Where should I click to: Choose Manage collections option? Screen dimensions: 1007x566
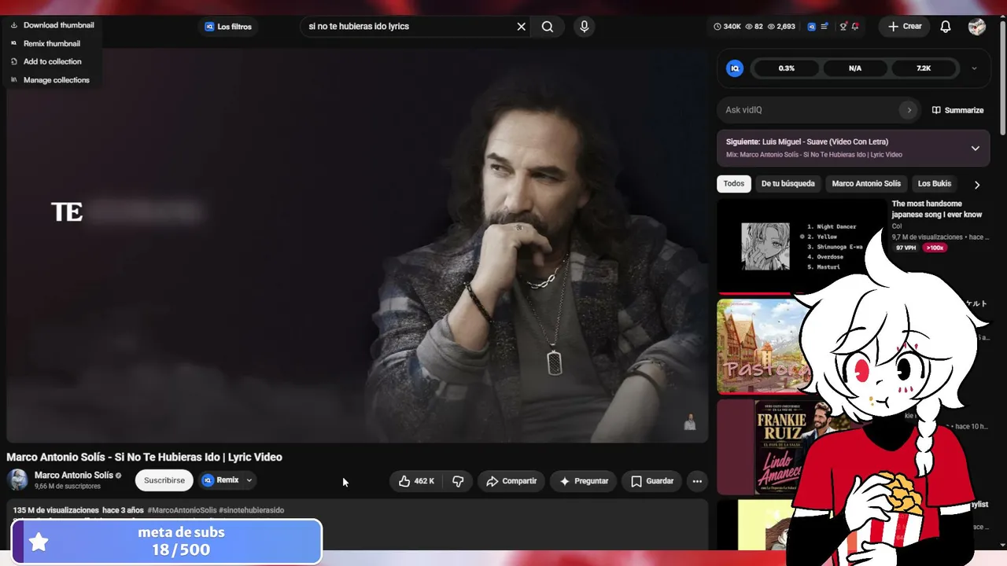50,79
